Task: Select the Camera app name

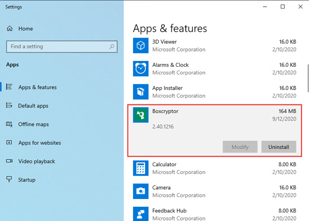Action: (161, 187)
